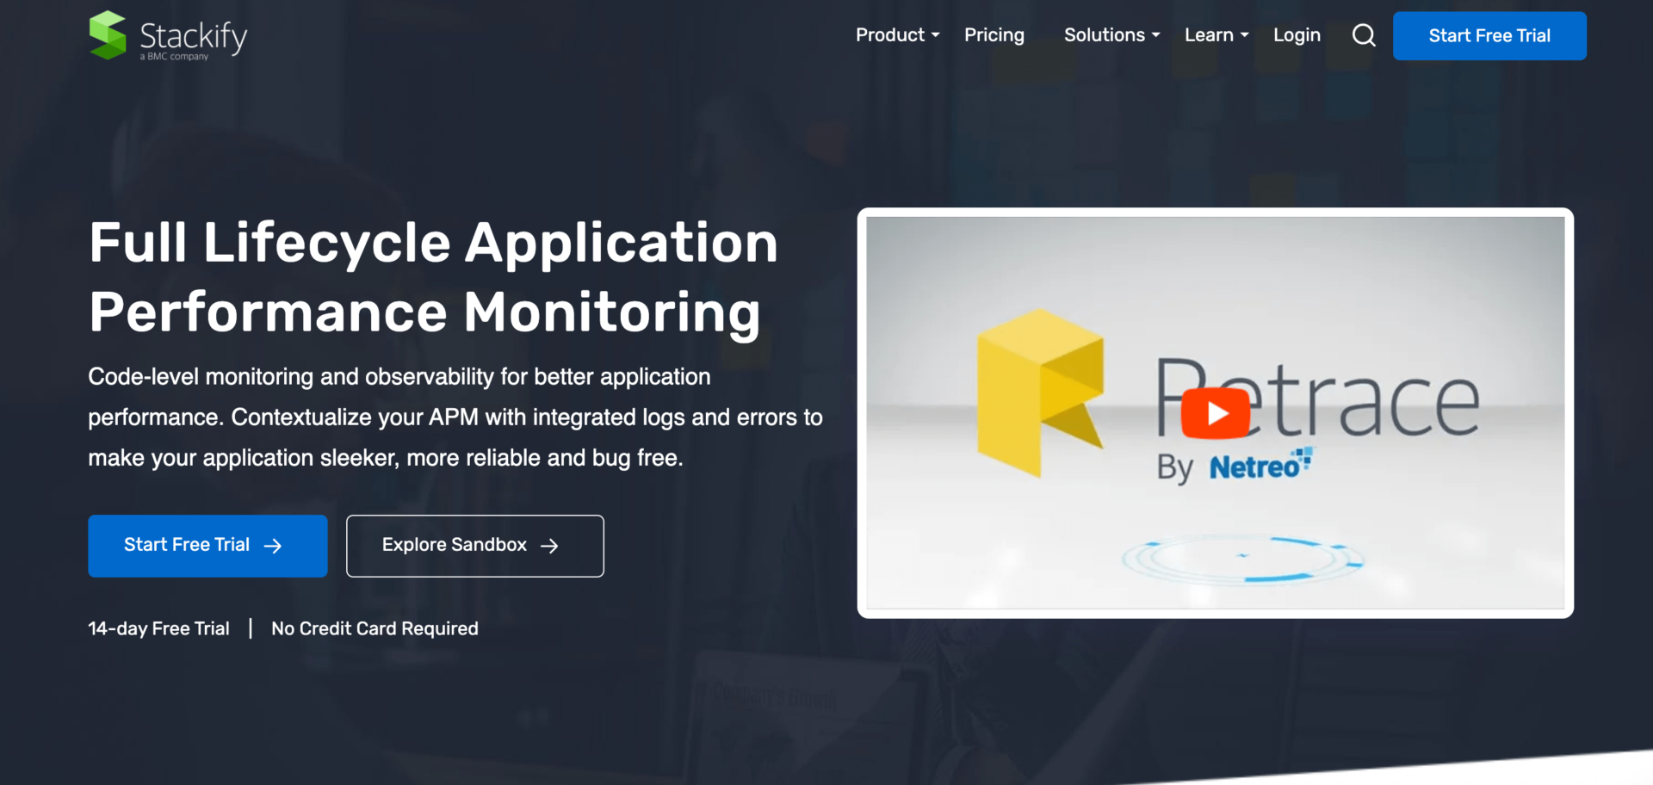Click the headline Full Lifecycle Application Performance Monitoring
Viewport: 1653px width, 785px height.
coord(433,276)
